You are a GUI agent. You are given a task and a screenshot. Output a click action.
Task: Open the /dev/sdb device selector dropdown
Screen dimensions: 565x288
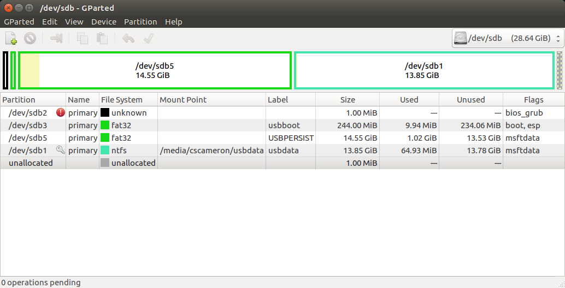point(507,38)
